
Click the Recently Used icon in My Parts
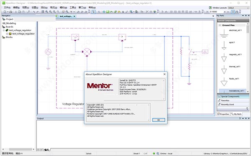pyautogui.click(x=219, y=105)
